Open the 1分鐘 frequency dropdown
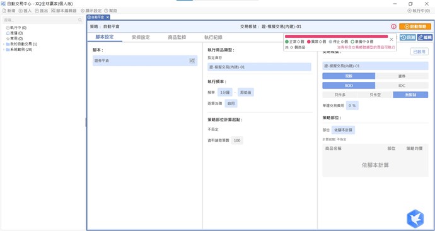Viewport: 435px width, 231px height. tap(224, 93)
